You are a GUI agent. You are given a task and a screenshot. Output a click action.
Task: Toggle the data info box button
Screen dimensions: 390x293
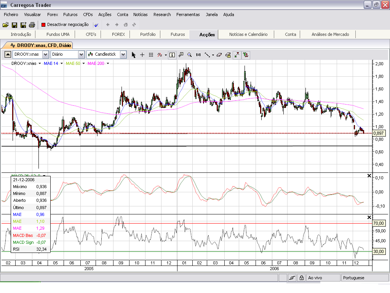pyautogui.click(x=172, y=55)
